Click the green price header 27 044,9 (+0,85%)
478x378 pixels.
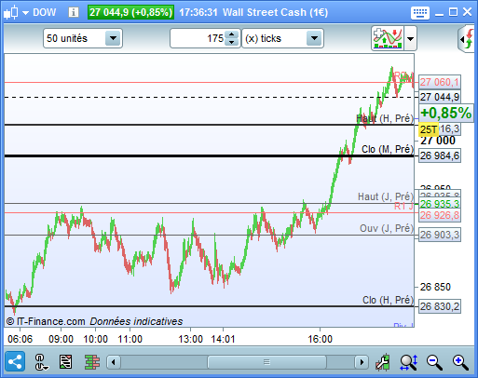pos(130,12)
